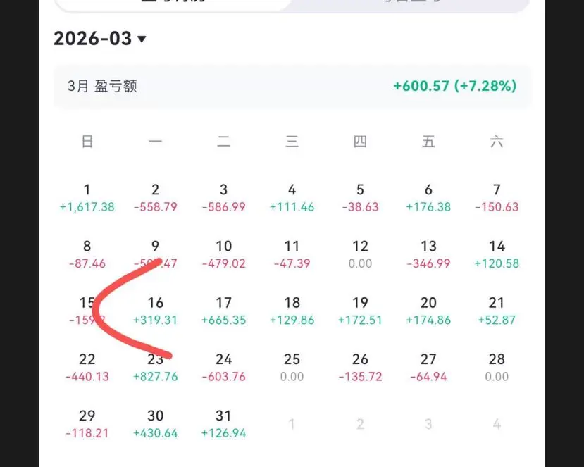Open day 31 with +126.94
Image resolution: width=584 pixels, height=467 pixels.
[x=224, y=424]
